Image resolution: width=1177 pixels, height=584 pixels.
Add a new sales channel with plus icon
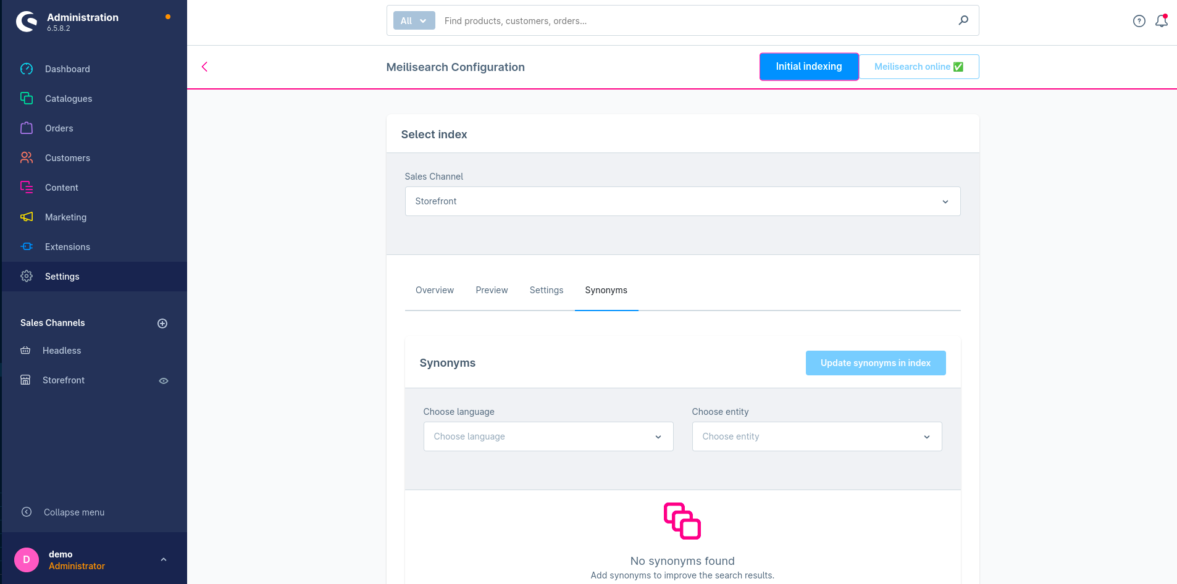162,323
